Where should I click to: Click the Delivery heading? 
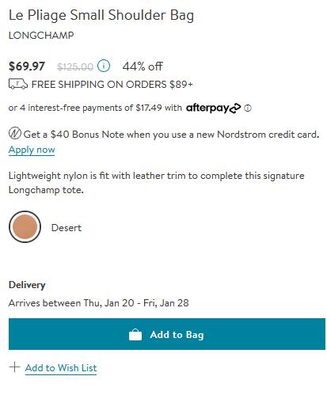27,285
